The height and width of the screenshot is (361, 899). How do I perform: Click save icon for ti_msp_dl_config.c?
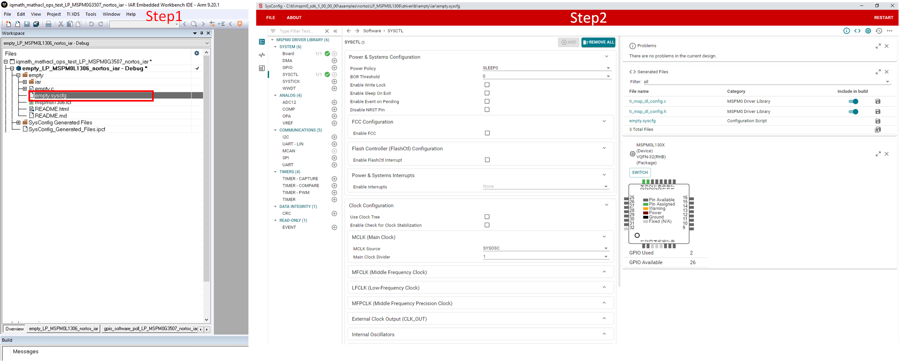coord(877,102)
